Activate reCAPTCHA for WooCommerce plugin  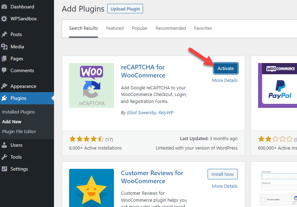[225, 69]
